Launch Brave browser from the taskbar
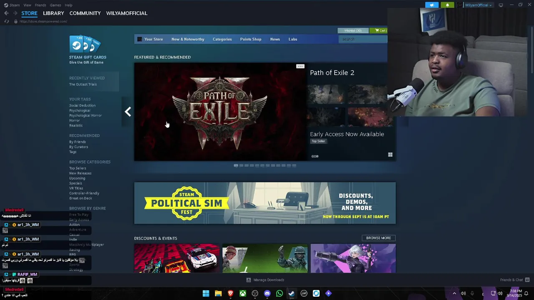This screenshot has height=300, width=534. coord(230,293)
